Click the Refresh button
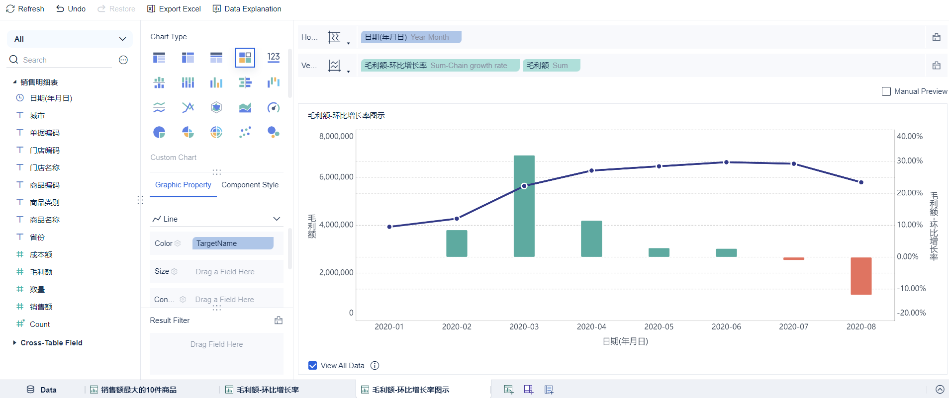The height and width of the screenshot is (398, 949). tap(25, 9)
